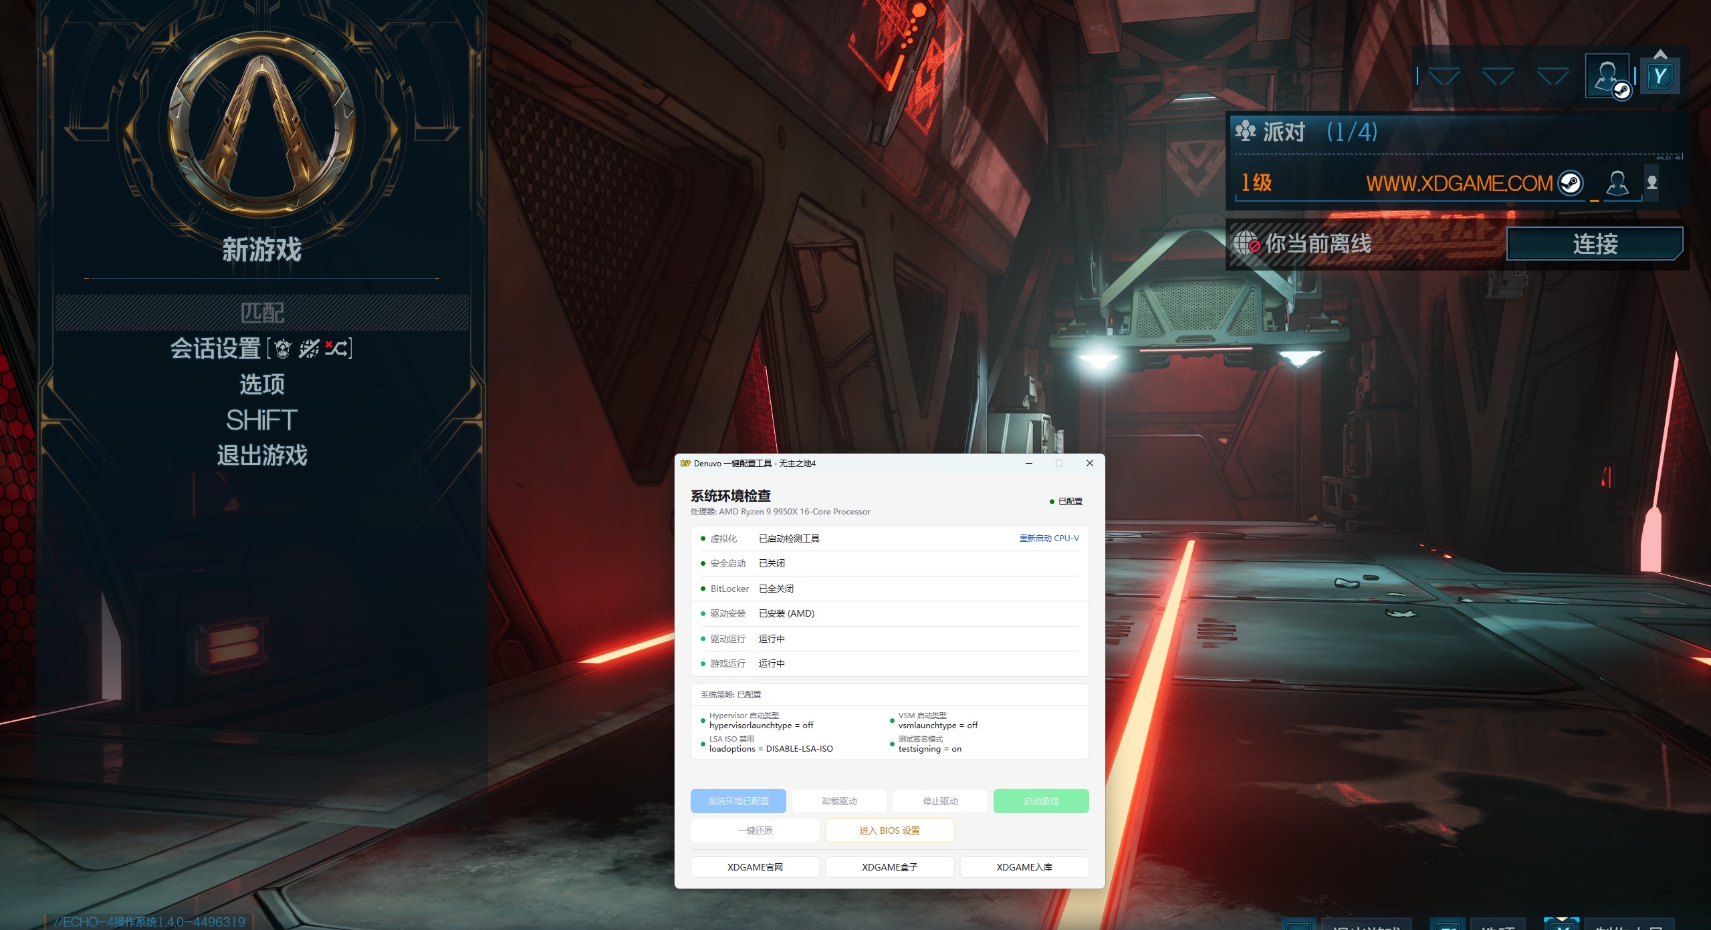Viewport: 1711px width, 930px height.
Task: Collapse the social panel with up chevron
Action: click(x=1660, y=53)
